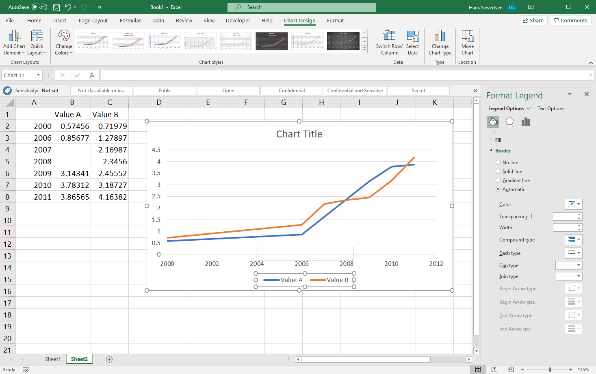Image resolution: width=596 pixels, height=374 pixels.
Task: Click zoom in plus icon
Action: click(571, 370)
